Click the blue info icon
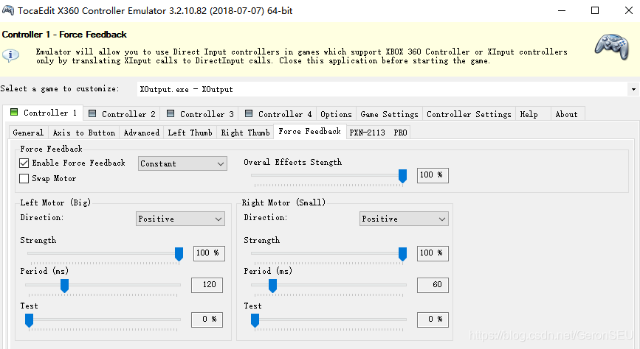 point(10,55)
